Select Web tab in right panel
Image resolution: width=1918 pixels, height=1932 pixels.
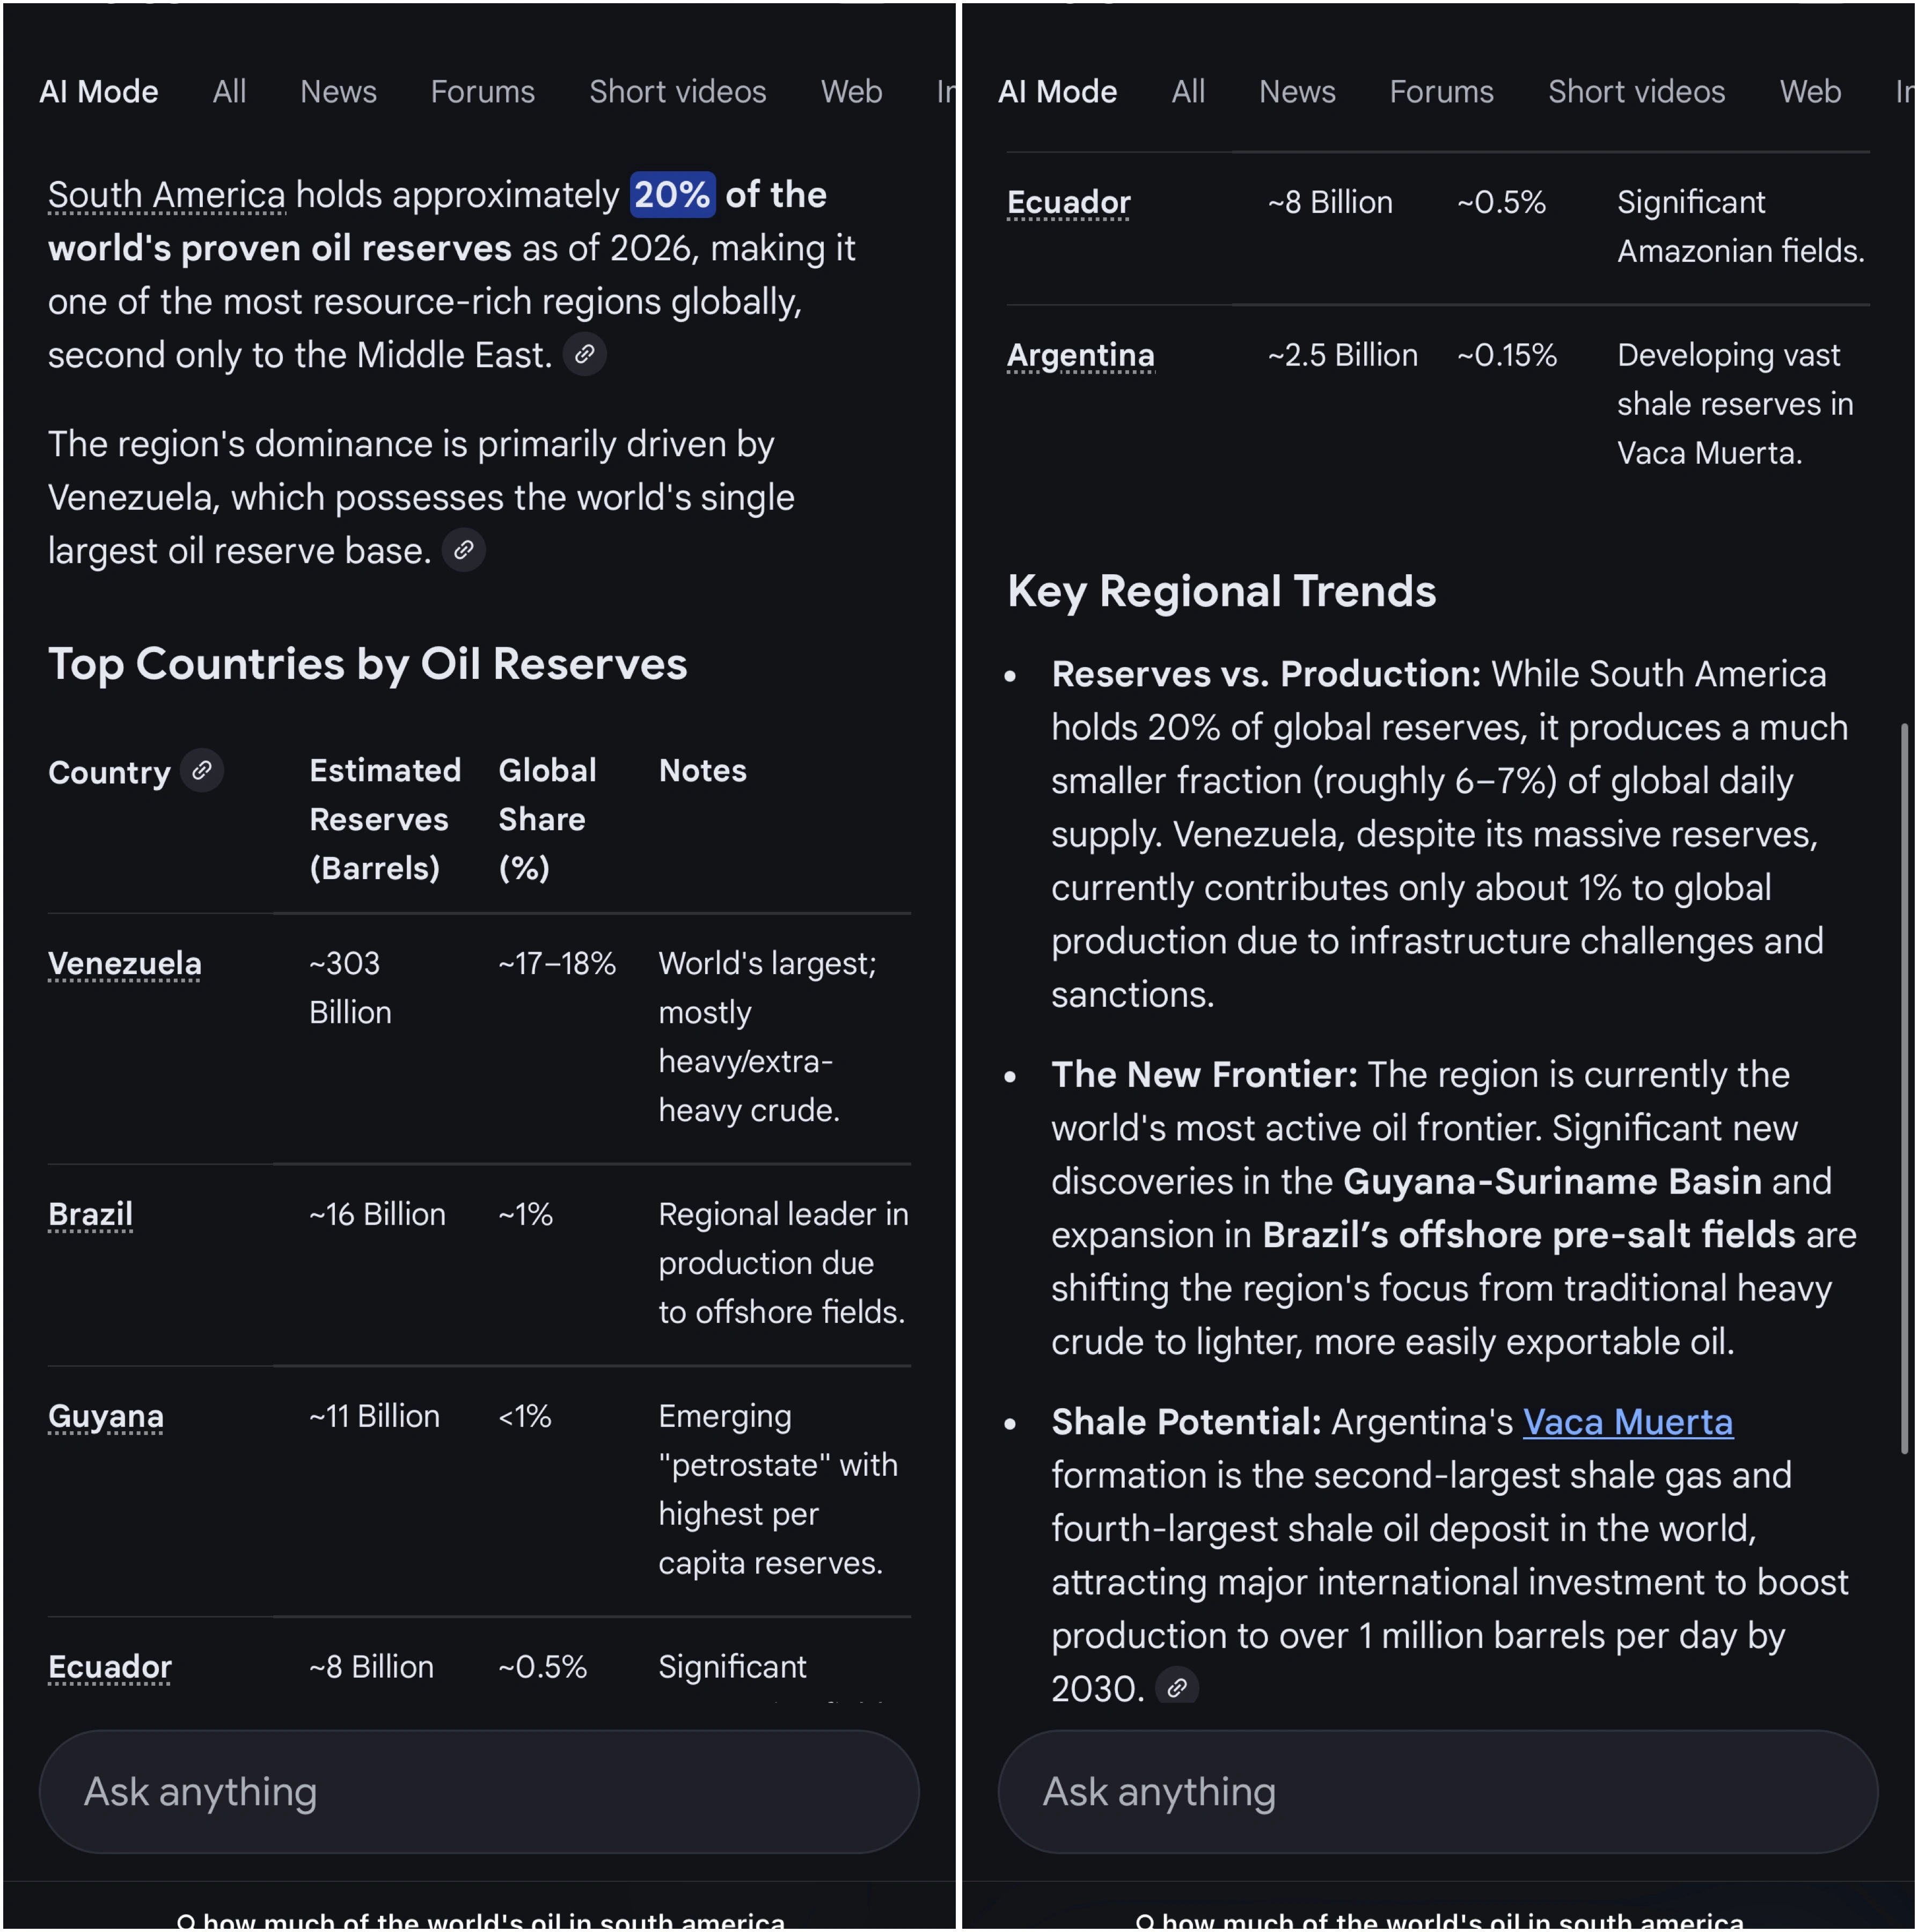tap(1809, 91)
